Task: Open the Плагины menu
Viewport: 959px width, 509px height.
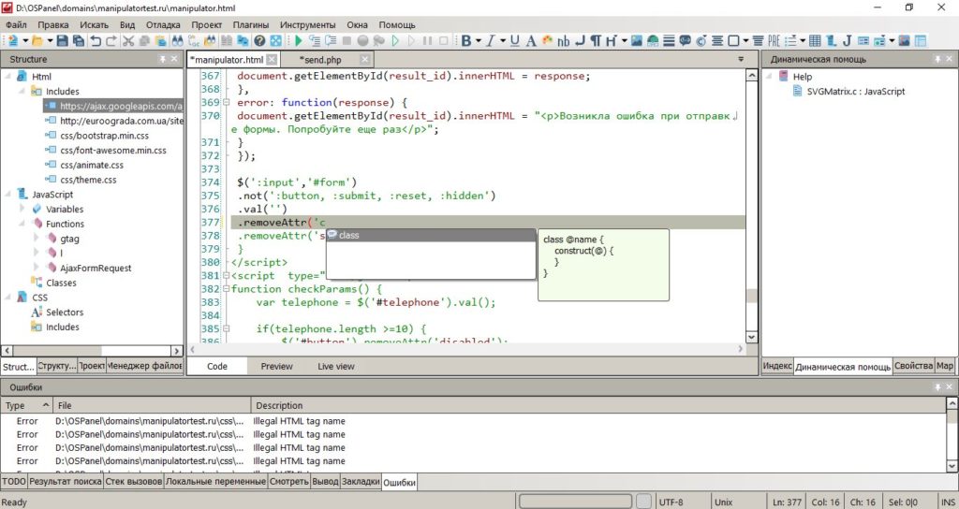Action: tap(251, 24)
